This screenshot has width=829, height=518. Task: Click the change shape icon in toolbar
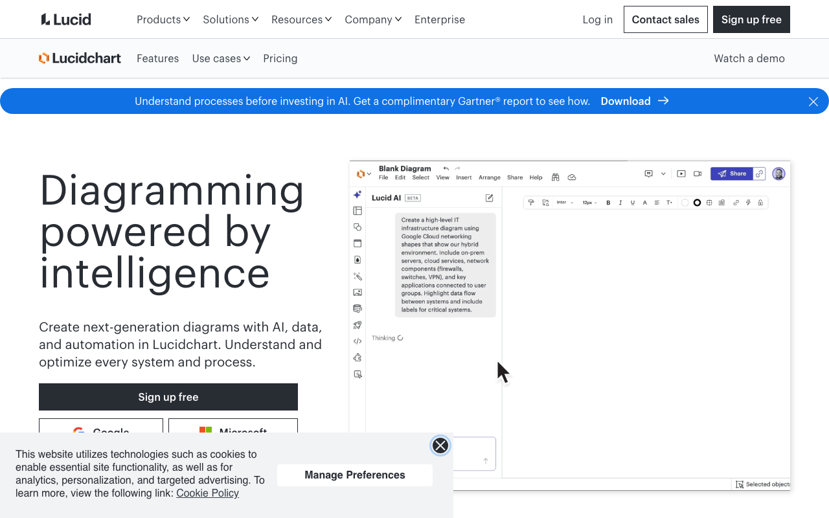[x=545, y=203]
